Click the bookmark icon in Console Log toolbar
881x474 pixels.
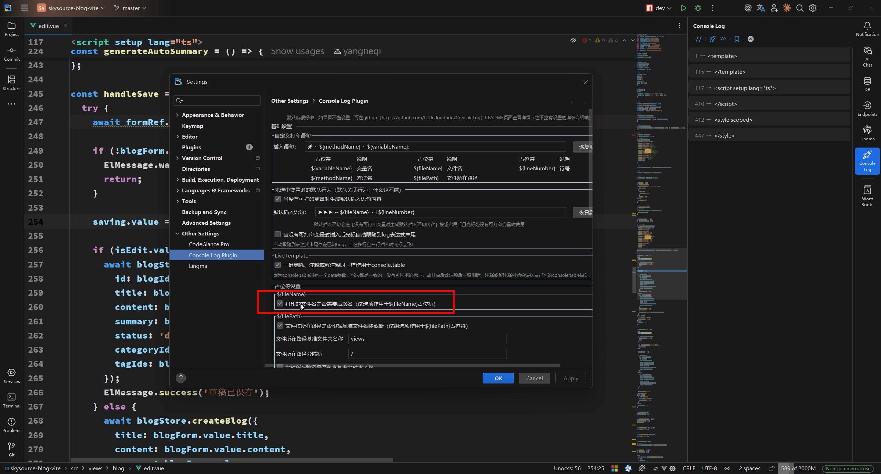point(737,39)
